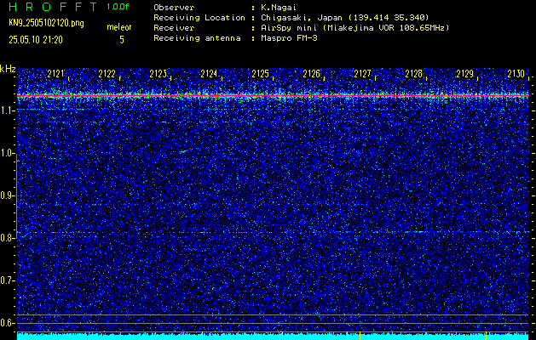
Task: Select AirSpy mini Miakejima VOR text
Action: pos(354,28)
